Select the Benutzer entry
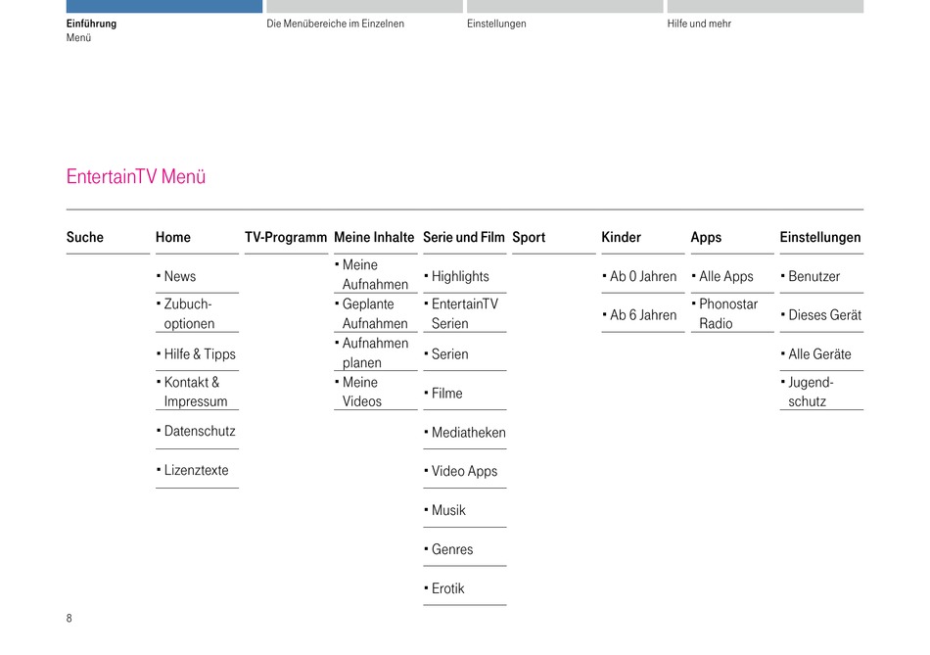This screenshot has width=930, height=655. pos(814,276)
